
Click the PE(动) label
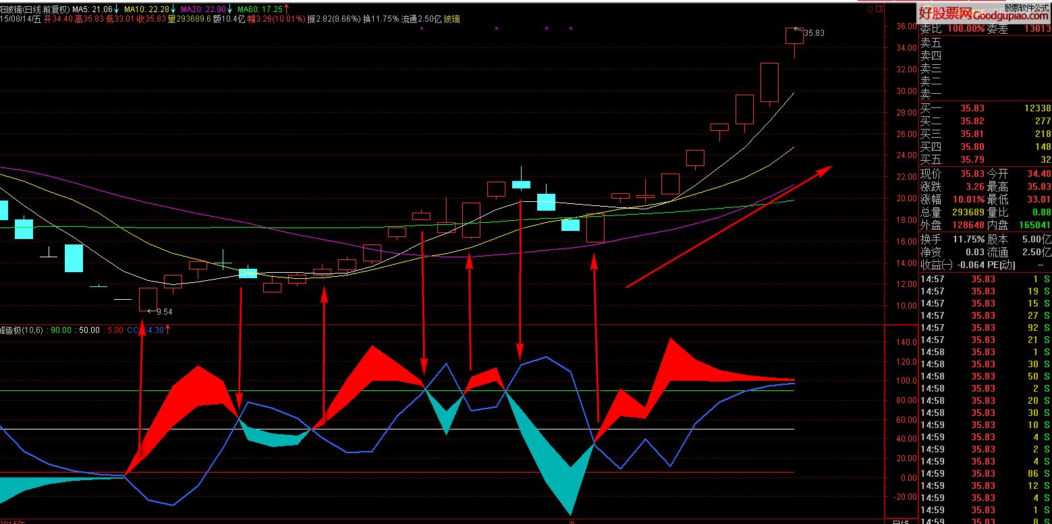click(1000, 265)
